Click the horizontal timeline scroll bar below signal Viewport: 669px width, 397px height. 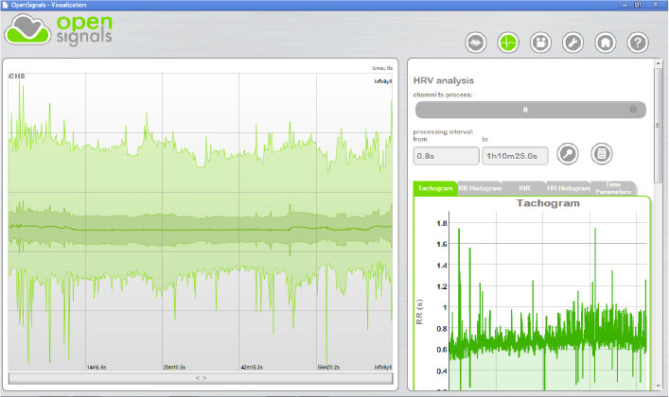tap(201, 377)
